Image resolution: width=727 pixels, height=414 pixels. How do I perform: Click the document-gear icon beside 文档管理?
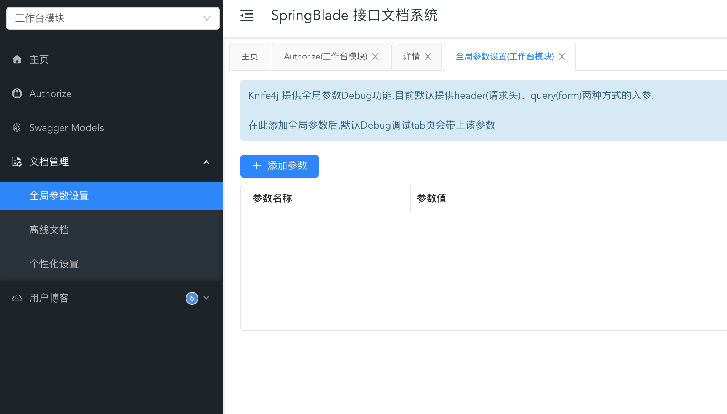click(17, 162)
